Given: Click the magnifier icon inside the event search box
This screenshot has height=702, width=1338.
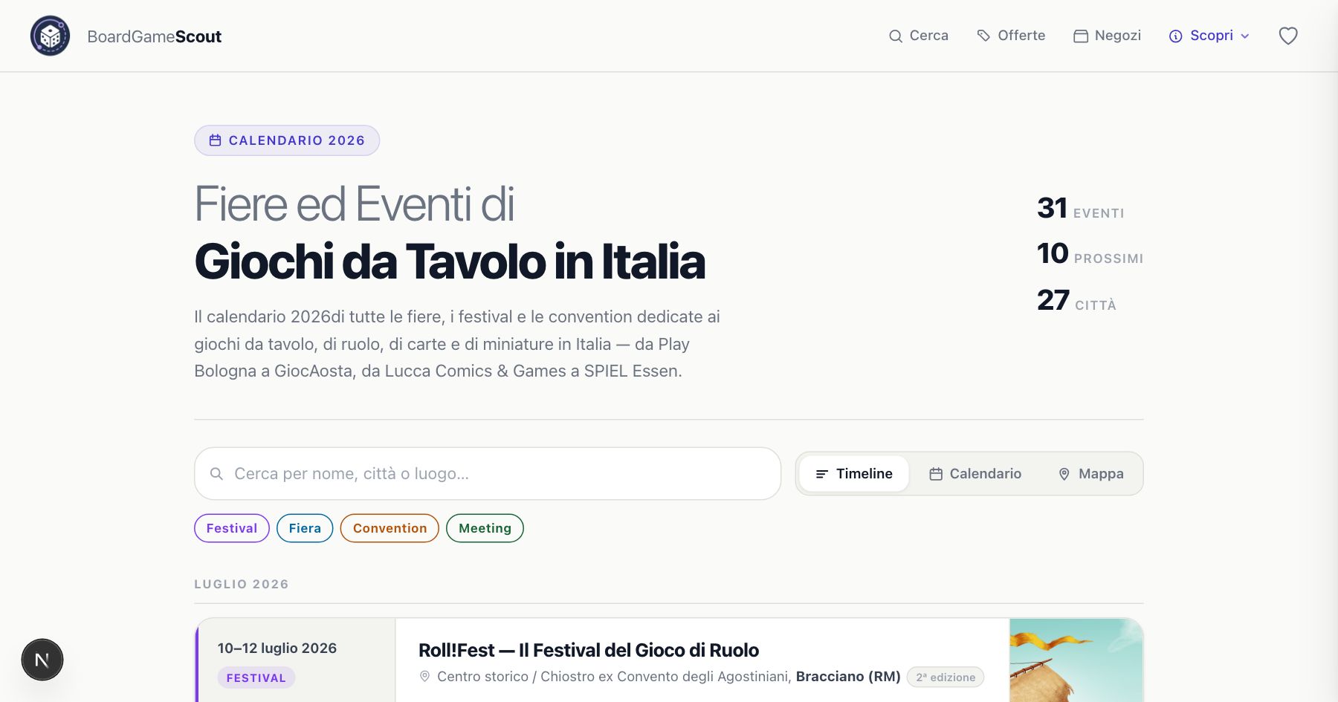Looking at the screenshot, I should pos(216,473).
